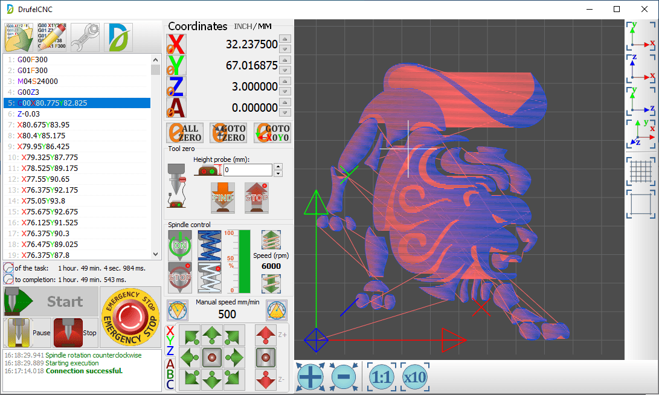Decrement the Height probe value
This screenshot has width=659, height=395.
[278, 173]
